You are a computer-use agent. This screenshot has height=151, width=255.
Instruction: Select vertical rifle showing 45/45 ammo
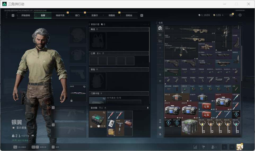click(x=223, y=38)
